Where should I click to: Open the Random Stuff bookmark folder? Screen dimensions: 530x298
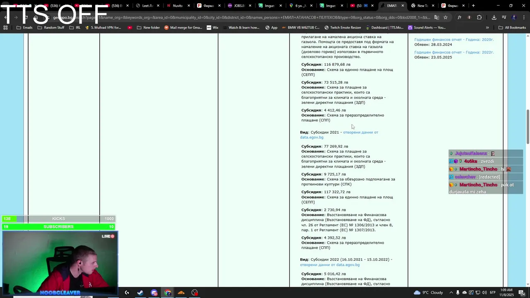click(x=51, y=28)
